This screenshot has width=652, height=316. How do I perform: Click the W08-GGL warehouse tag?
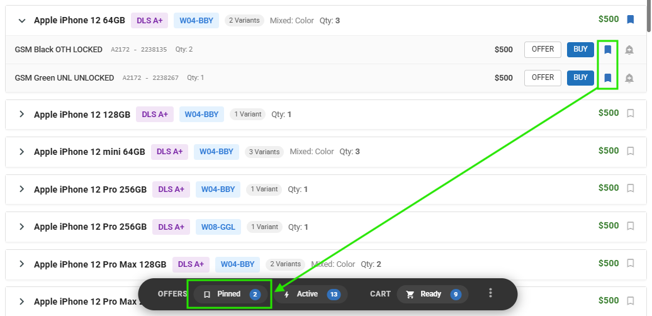[218, 227]
